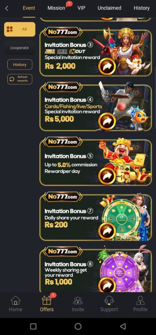156x335 pixels.
Task: Select the cooperate category filter
Action: tap(19, 48)
